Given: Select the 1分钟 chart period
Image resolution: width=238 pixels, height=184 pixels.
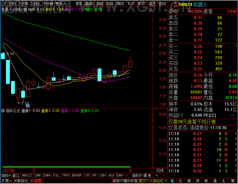Looking at the screenshot, I should pos(23,4).
